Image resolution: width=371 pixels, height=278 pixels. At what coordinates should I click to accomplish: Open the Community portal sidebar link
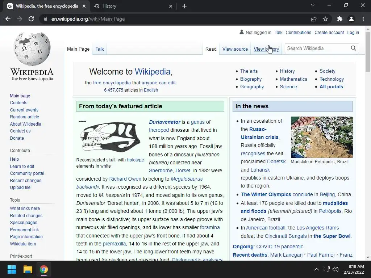tap(27, 173)
